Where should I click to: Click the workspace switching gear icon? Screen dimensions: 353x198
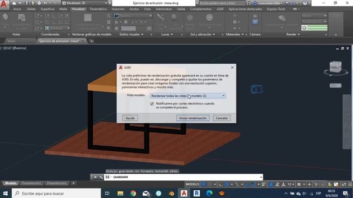pyautogui.click(x=299, y=184)
